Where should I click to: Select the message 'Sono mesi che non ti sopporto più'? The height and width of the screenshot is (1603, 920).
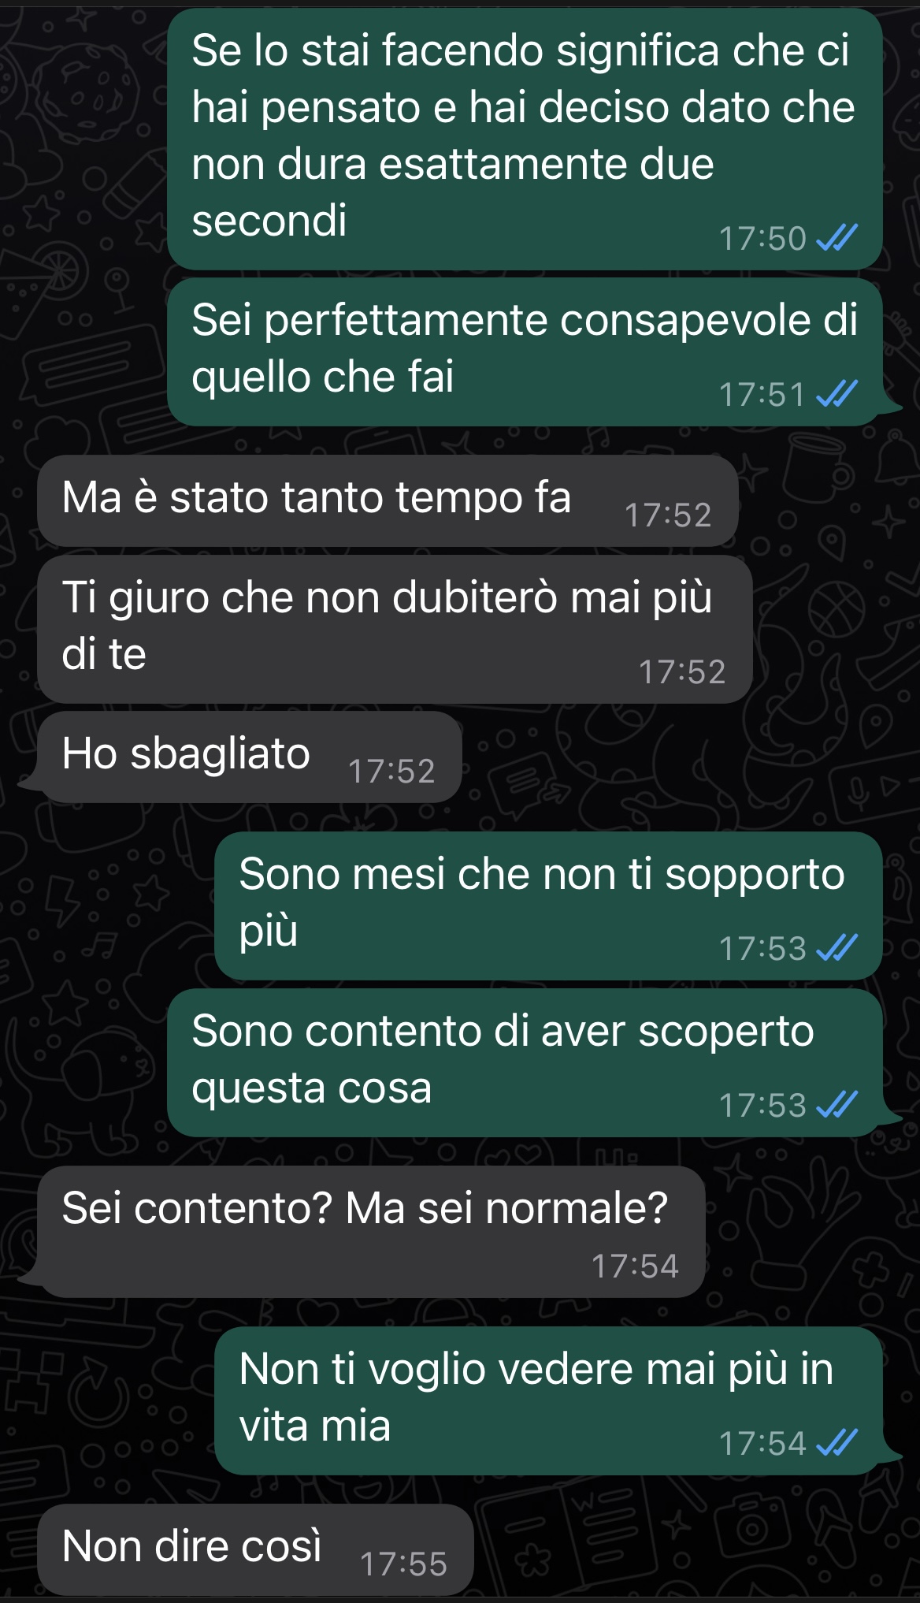click(x=548, y=906)
